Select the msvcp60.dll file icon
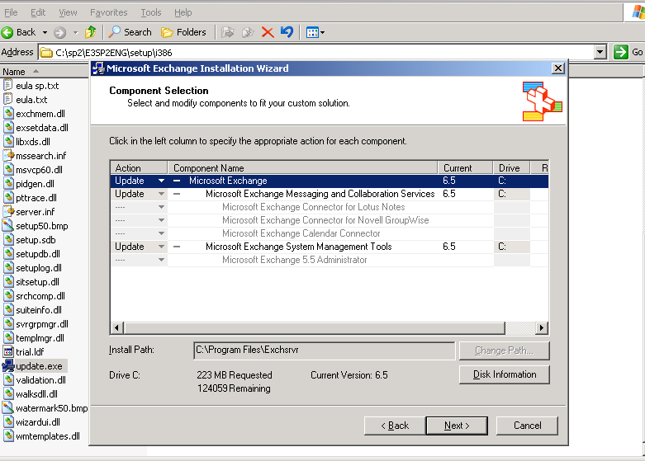 [x=8, y=169]
